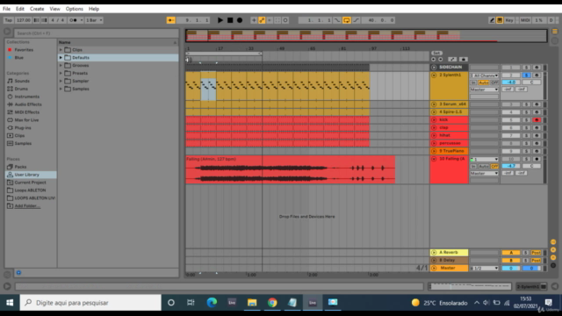Viewport: 562px width, 316px height.
Task: Toggle the Loop switch in transport bar
Action: click(347, 20)
